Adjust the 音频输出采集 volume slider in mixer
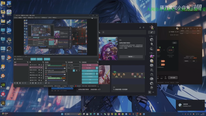The width and height of the screenshot is (206, 116). [x=56, y=80]
